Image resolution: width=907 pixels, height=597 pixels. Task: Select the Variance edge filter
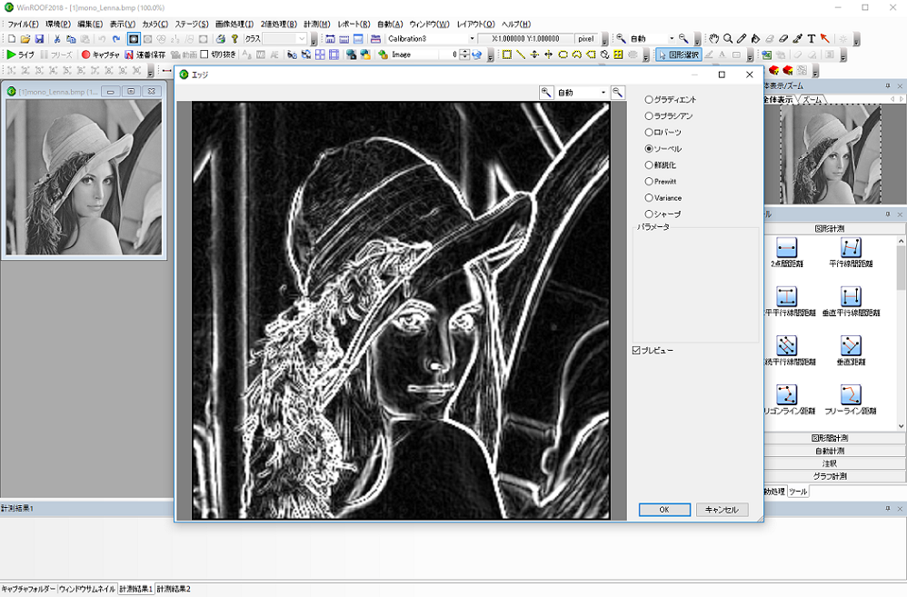click(x=663, y=198)
